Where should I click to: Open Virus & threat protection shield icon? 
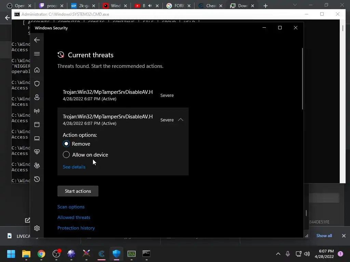point(37,84)
